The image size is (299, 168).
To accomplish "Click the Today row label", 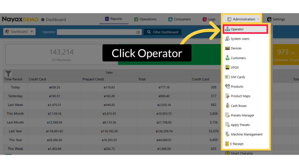I will tap(15, 87).
